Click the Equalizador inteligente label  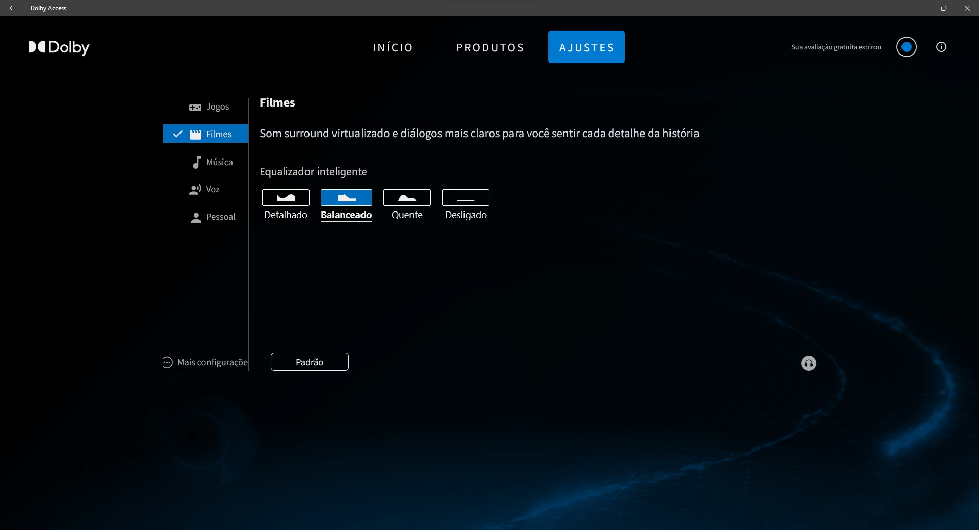click(x=313, y=172)
